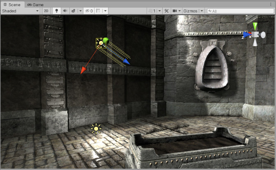276x170 pixels.
Task: Select the sun light icon near the floor
Action: 96,129
